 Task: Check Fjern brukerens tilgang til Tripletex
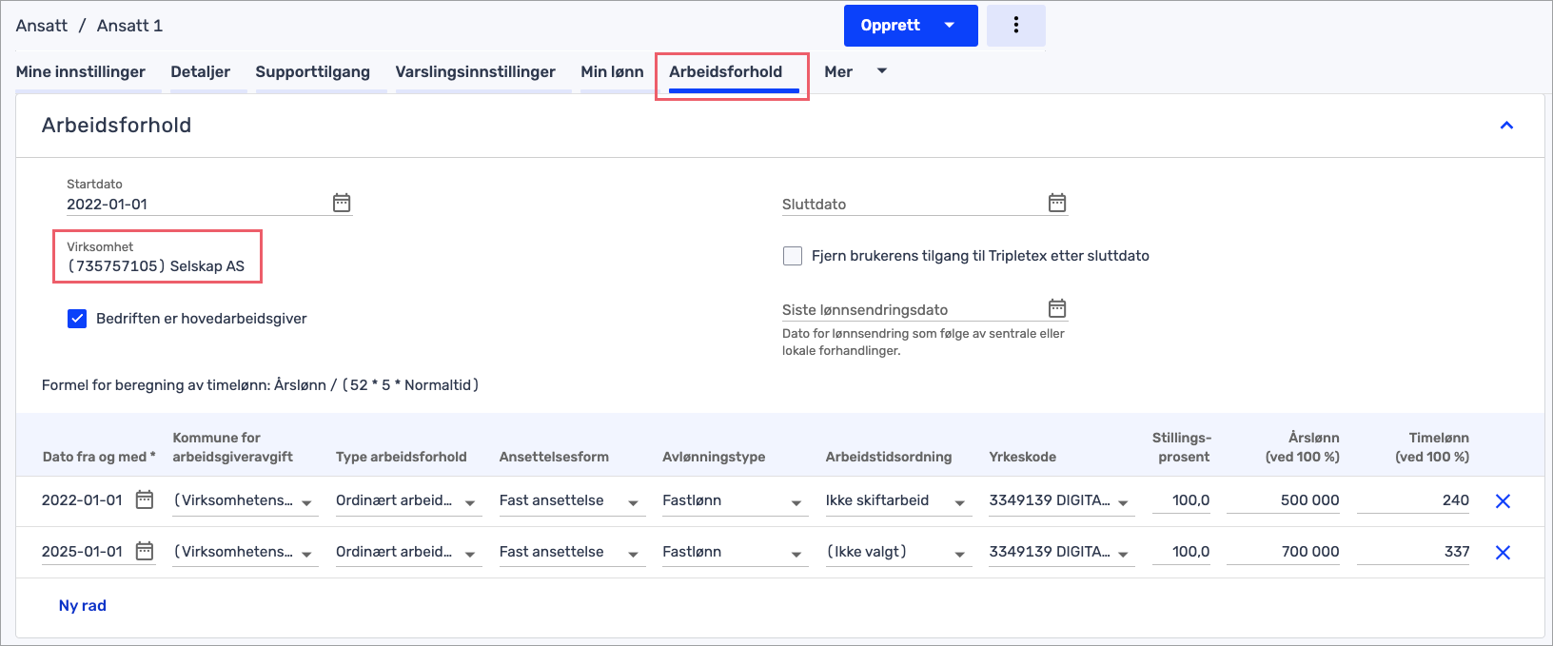click(x=792, y=256)
